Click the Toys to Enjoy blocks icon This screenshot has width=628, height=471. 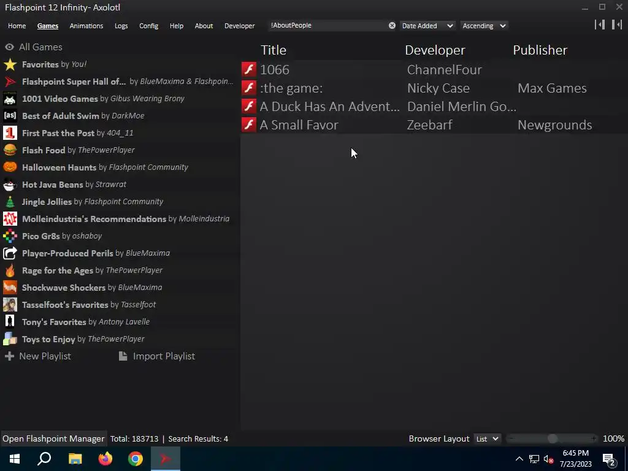pos(10,339)
